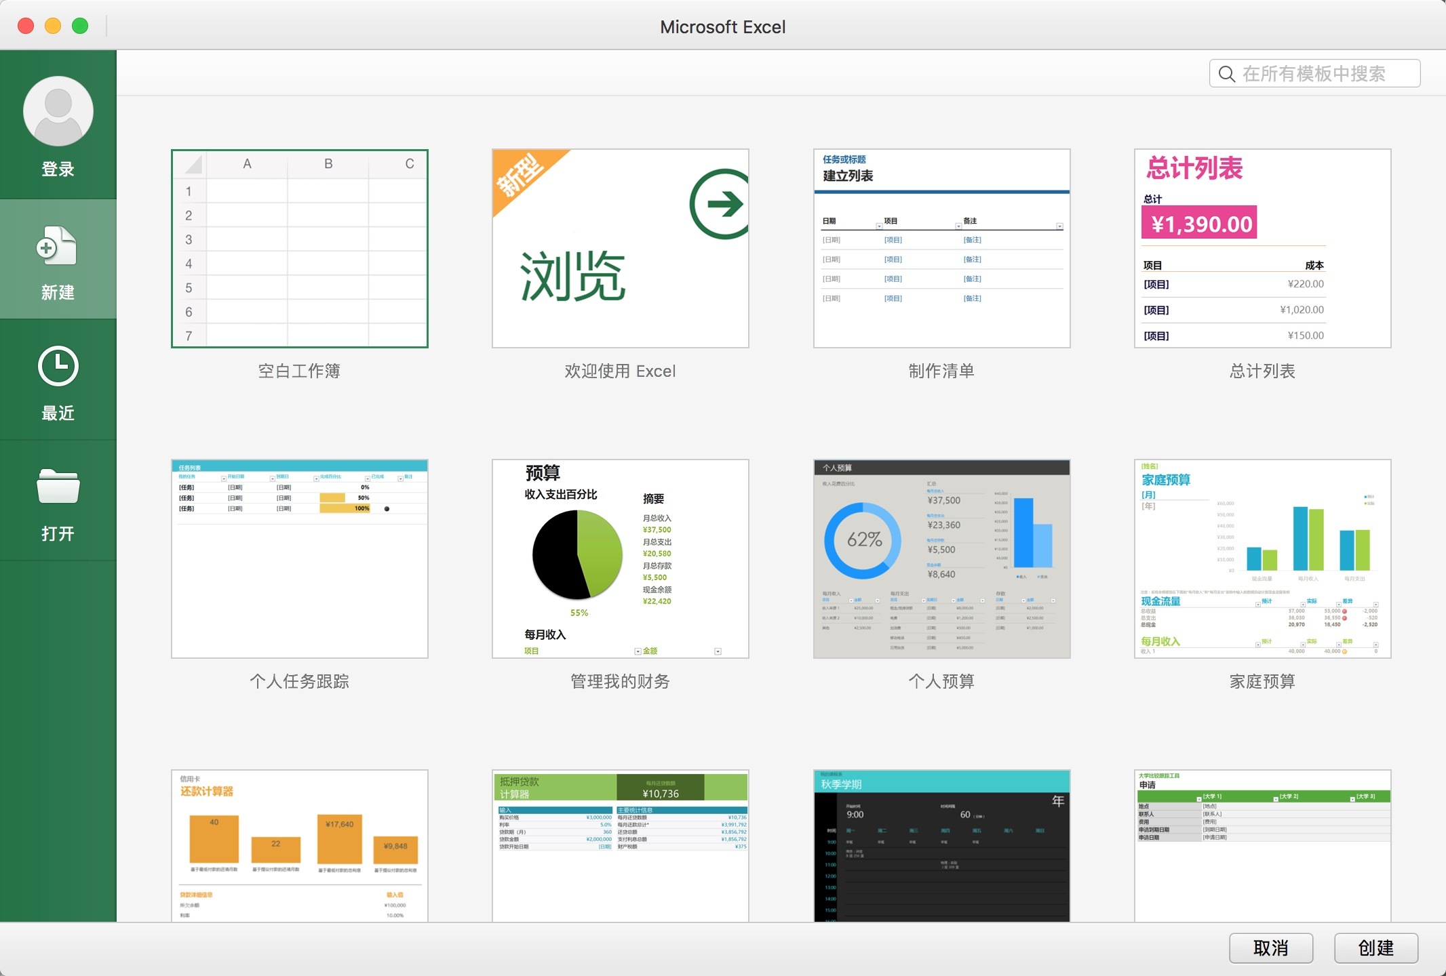Open the 欢迎使用 Excel tour template
Image resolution: width=1446 pixels, height=976 pixels.
tap(619, 247)
